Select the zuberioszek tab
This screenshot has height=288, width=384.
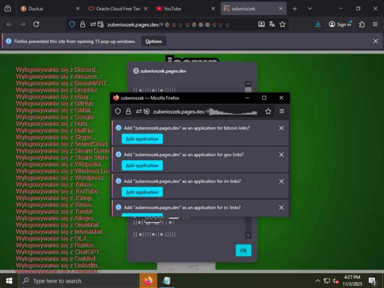[253, 9]
